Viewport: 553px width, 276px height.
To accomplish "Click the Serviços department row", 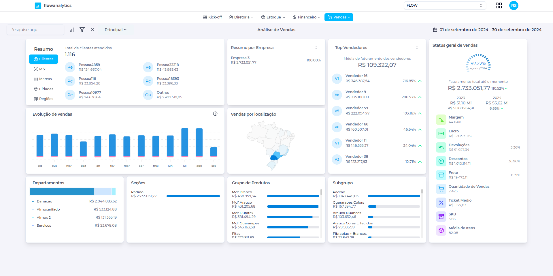I will [x=75, y=226].
